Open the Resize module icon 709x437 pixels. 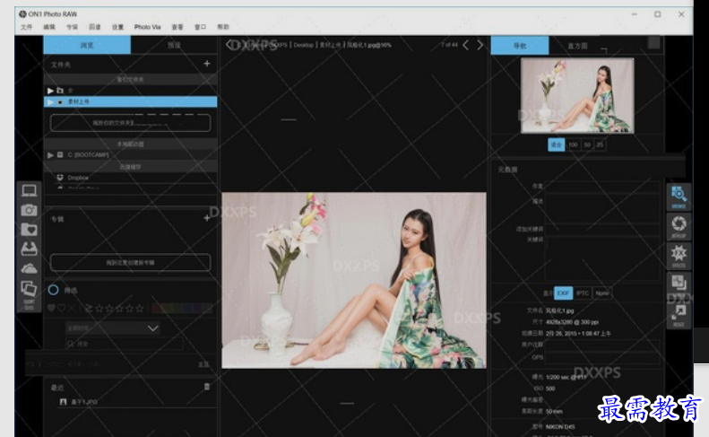pos(679,313)
